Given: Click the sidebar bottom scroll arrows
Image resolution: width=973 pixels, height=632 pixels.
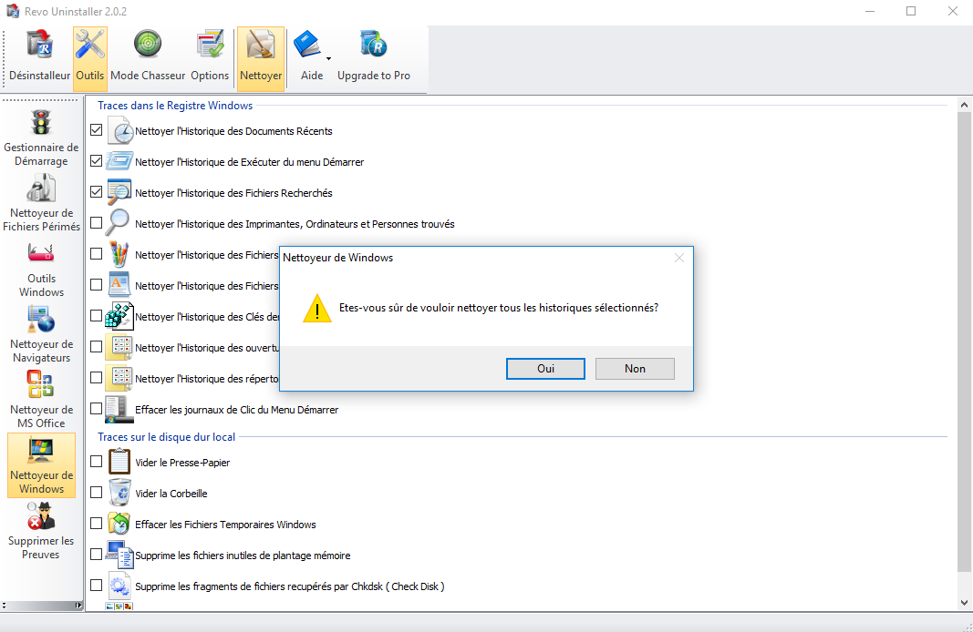Looking at the screenshot, I should click(4, 606).
